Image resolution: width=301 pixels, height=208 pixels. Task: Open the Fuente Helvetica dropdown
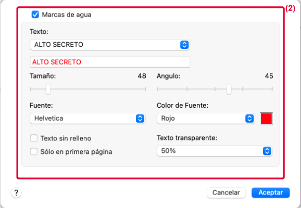(87, 118)
